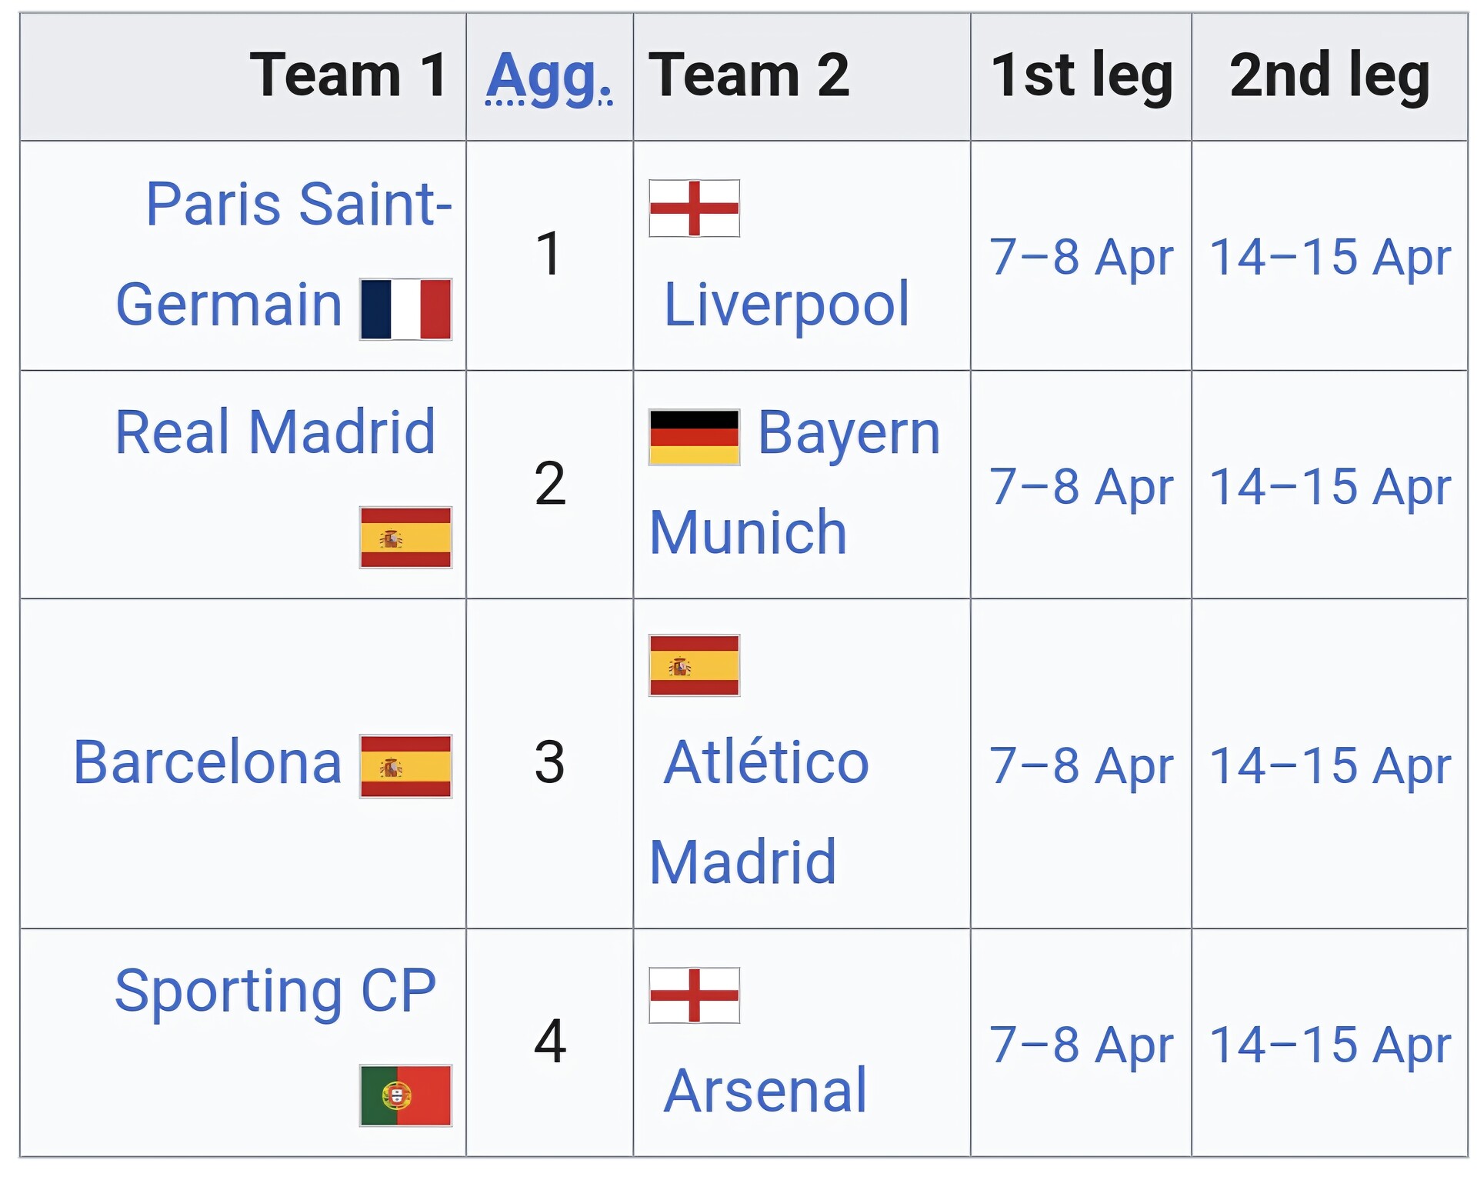
Task: Open 7–8 Apr first leg for Paris Saint-Germain
Action: pos(1081,257)
